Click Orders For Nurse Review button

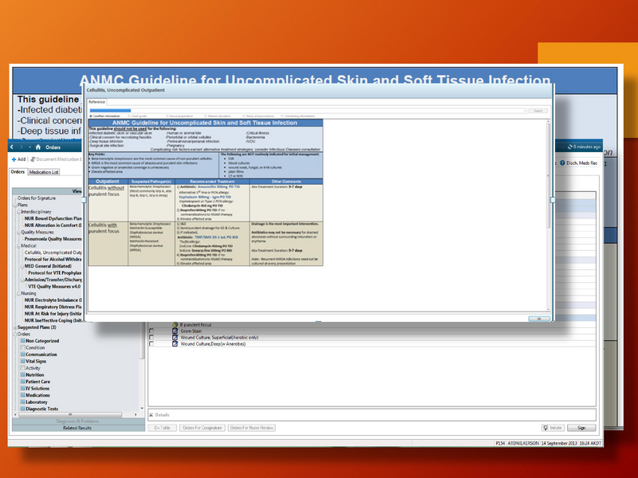coord(251,428)
